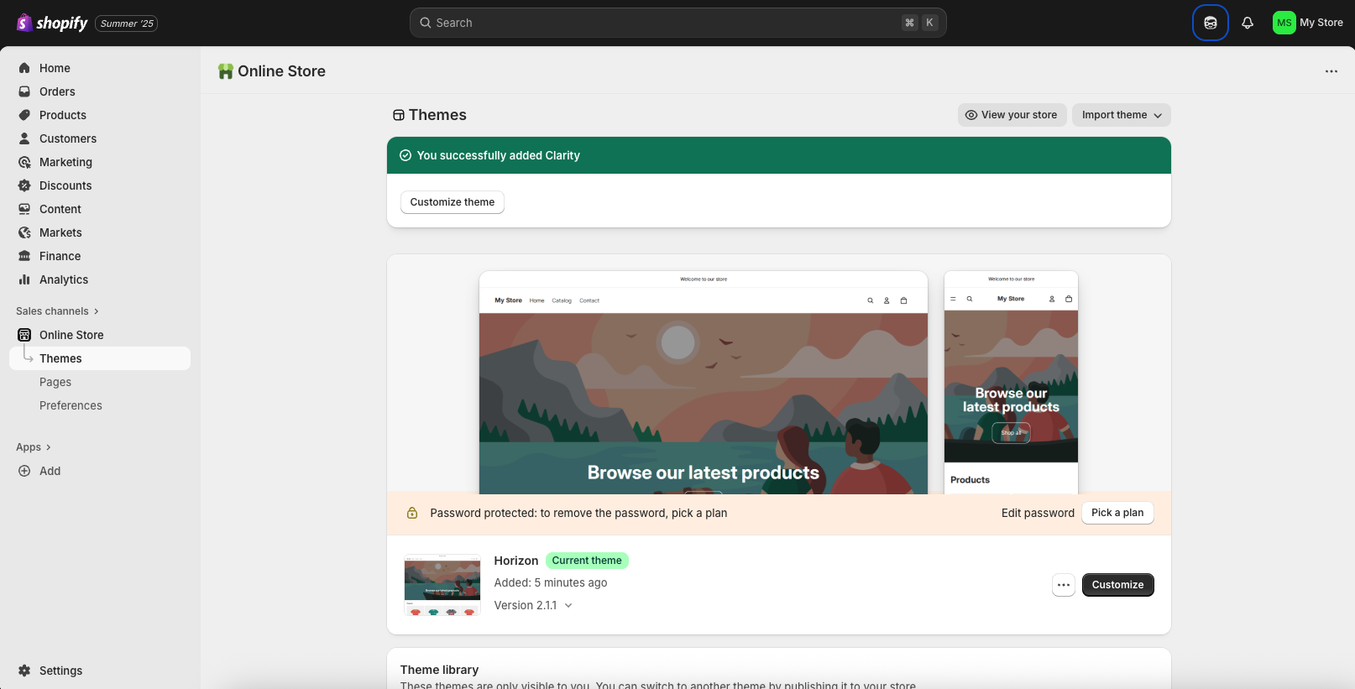Click the Products tag icon
The width and height of the screenshot is (1355, 689).
pyautogui.click(x=24, y=115)
